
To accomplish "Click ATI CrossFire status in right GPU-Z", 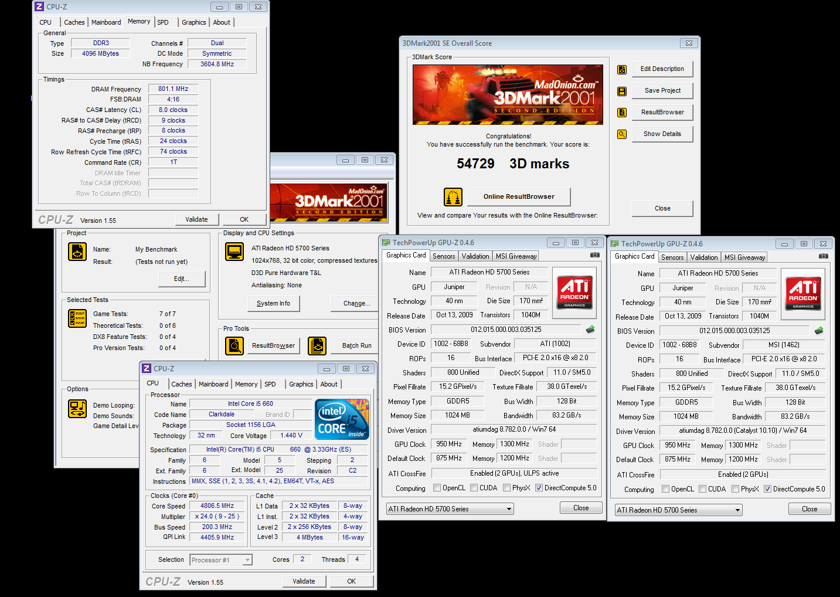I will pos(743,474).
